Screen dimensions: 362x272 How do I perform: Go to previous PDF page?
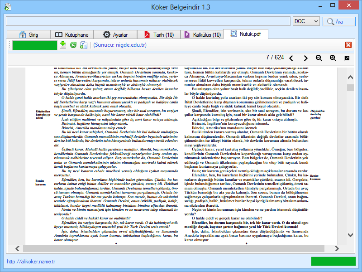[x=291, y=58]
